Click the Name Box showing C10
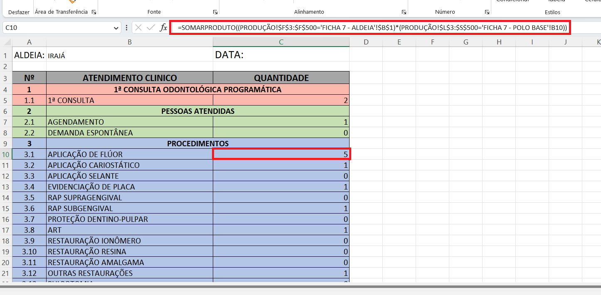This screenshot has height=295, width=601. point(58,28)
